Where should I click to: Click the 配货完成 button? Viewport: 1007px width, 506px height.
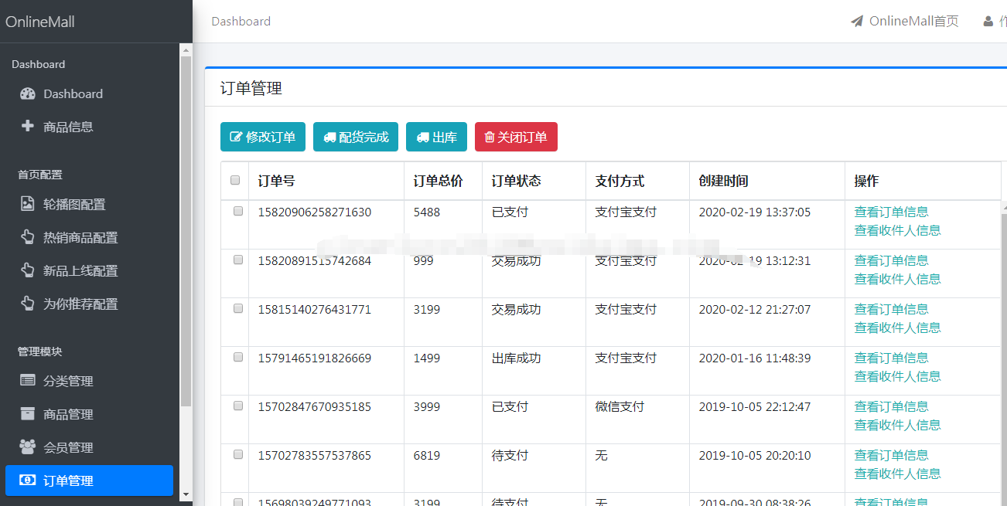tap(356, 137)
